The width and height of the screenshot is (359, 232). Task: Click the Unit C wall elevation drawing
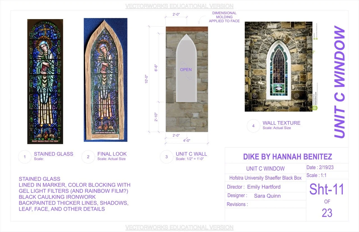(x=187, y=79)
